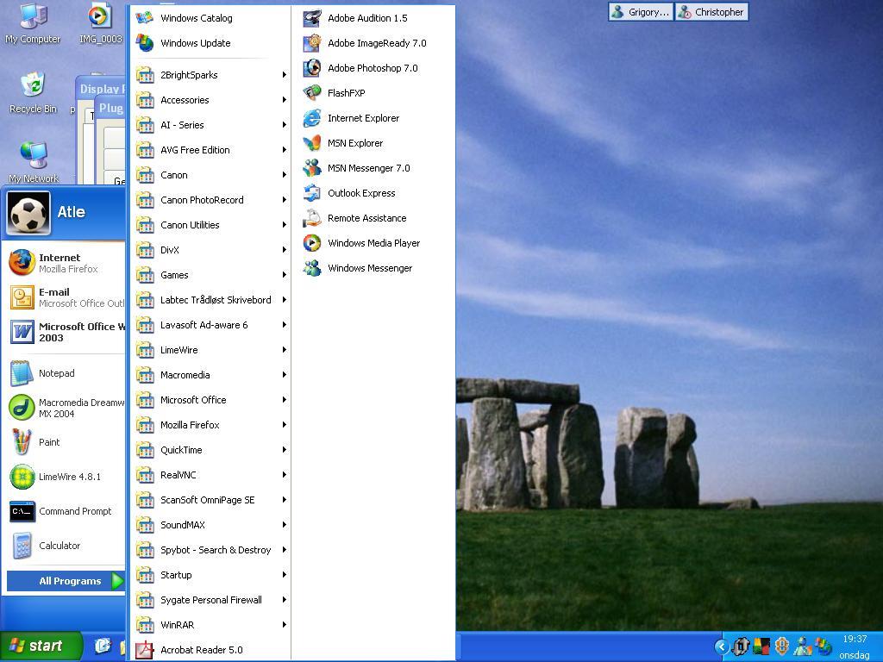Open the Lavasoft Ad-aware 6 folder
883x662 pixels.
pos(210,325)
